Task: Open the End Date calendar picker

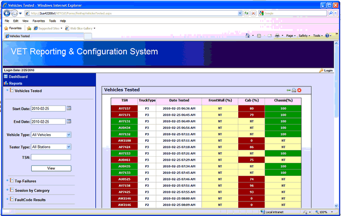Action: [x=69, y=121]
